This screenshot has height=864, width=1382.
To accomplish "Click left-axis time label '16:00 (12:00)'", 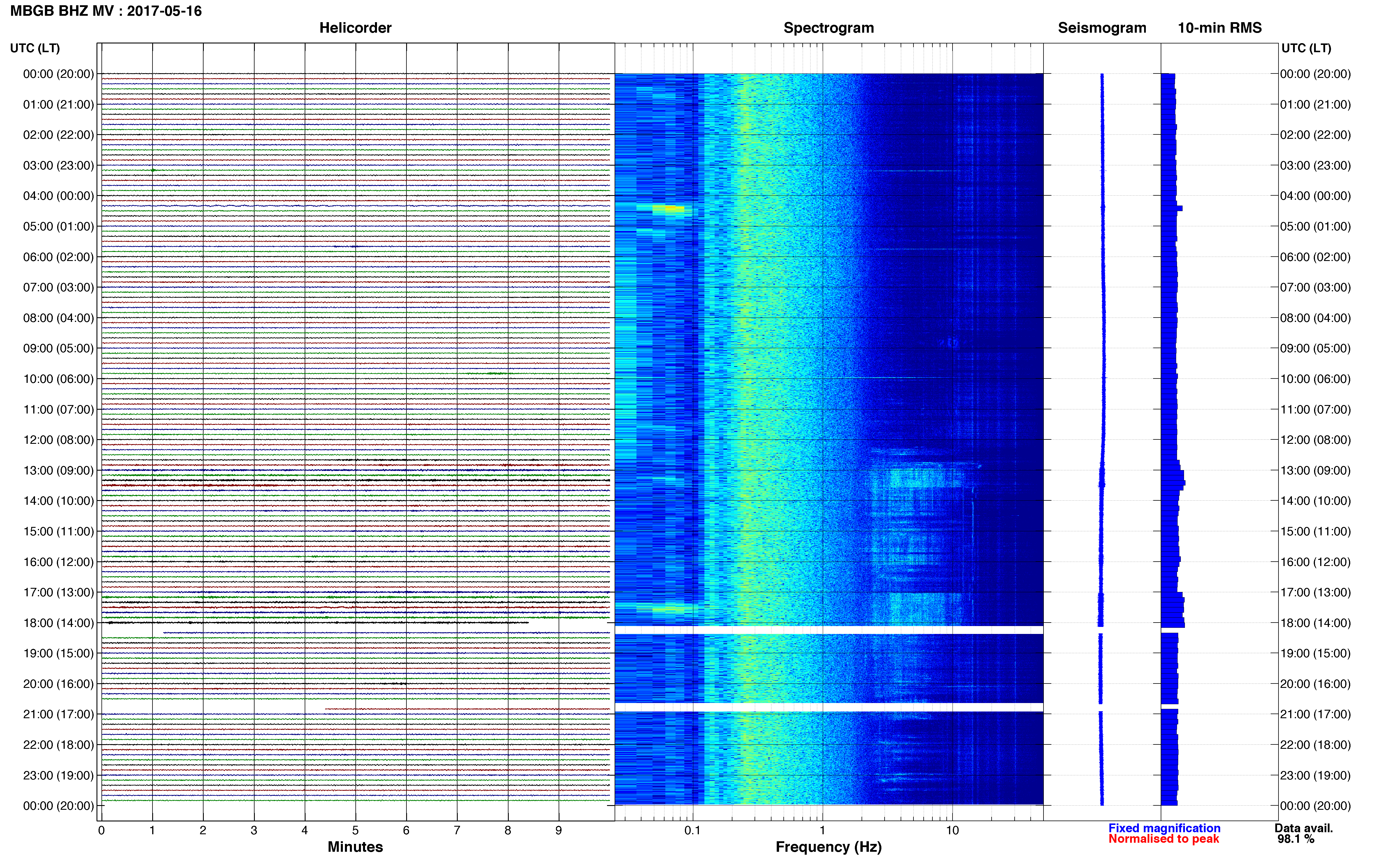I will coord(58,562).
